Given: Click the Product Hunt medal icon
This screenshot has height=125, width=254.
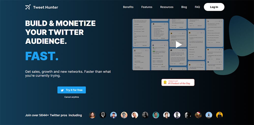Looking at the screenshot, I should 165,82.
